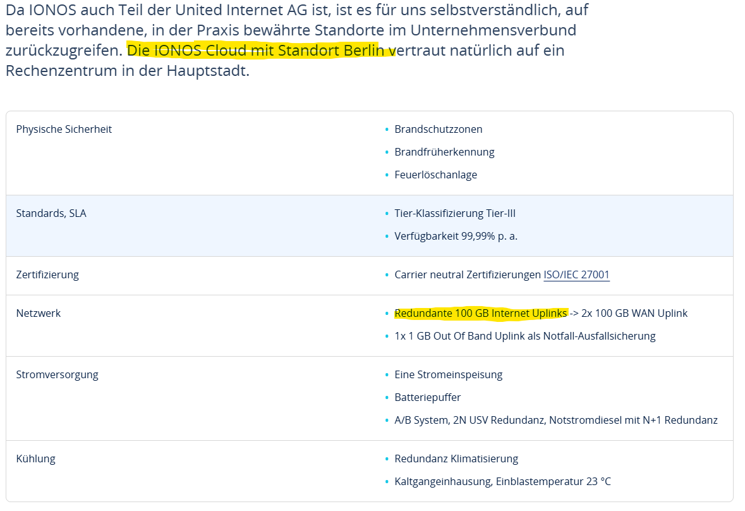Viewport: 745px width, 511px height.
Task: Click the 'Kühlung' row label
Action: (x=35, y=459)
